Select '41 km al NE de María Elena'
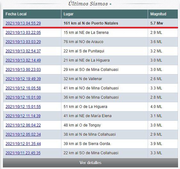The width and height of the screenshot is (180, 169). pyautogui.click(x=88, y=116)
